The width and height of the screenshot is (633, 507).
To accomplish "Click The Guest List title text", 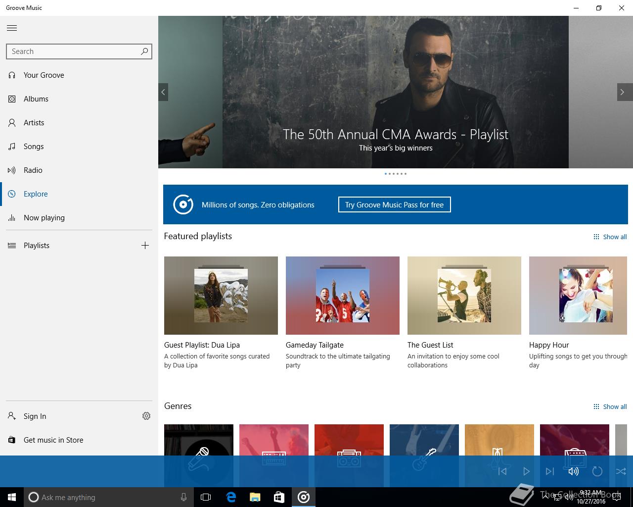I will [x=430, y=345].
